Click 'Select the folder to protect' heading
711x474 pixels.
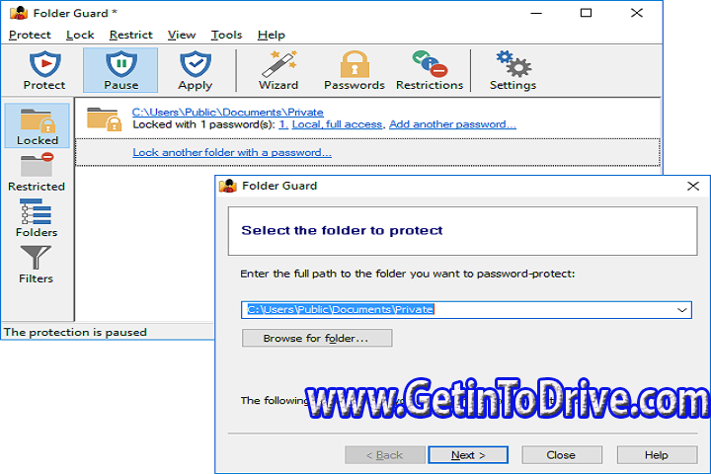pyautogui.click(x=342, y=230)
